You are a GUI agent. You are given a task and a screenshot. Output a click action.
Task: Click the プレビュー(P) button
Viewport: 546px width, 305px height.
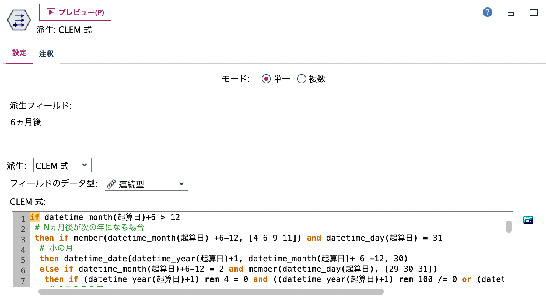click(75, 12)
